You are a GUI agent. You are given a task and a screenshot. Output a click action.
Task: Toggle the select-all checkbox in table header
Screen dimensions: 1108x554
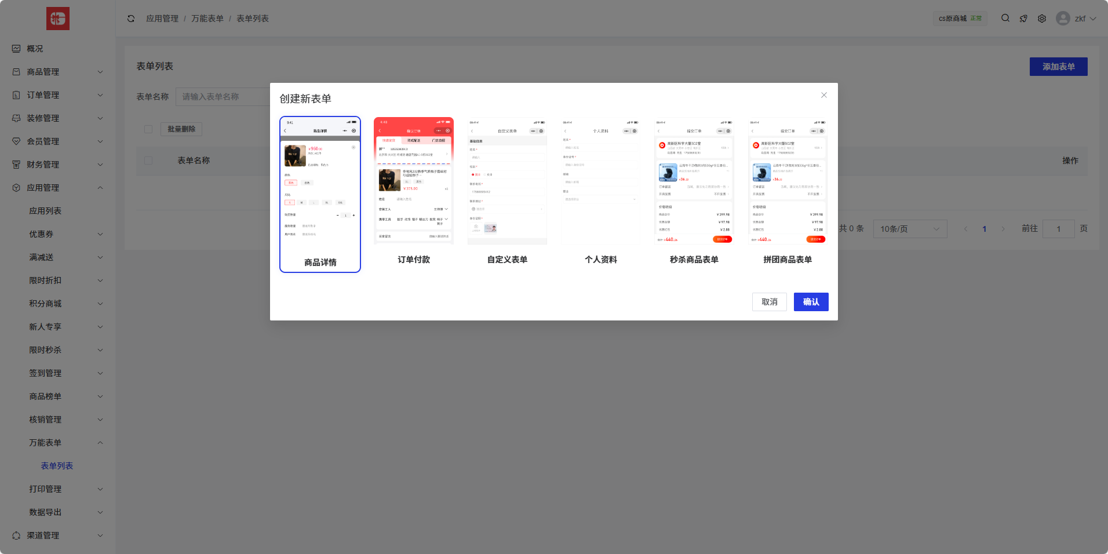[x=148, y=161]
